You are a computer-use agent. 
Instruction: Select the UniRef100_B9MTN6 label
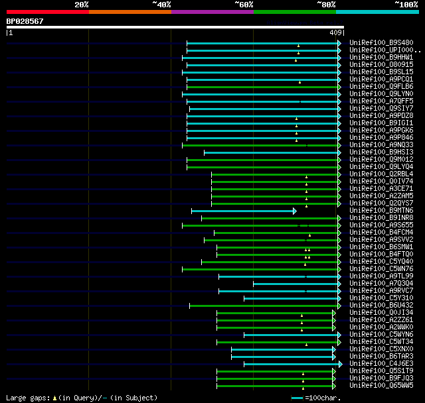(381, 211)
